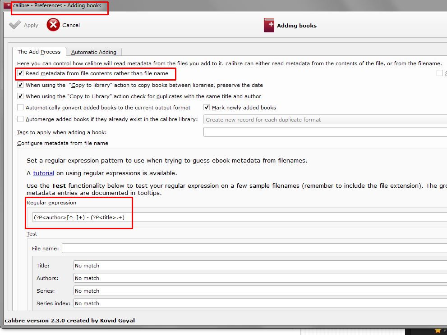Click the Cancel button label
The height and width of the screenshot is (335, 447).
point(71,25)
